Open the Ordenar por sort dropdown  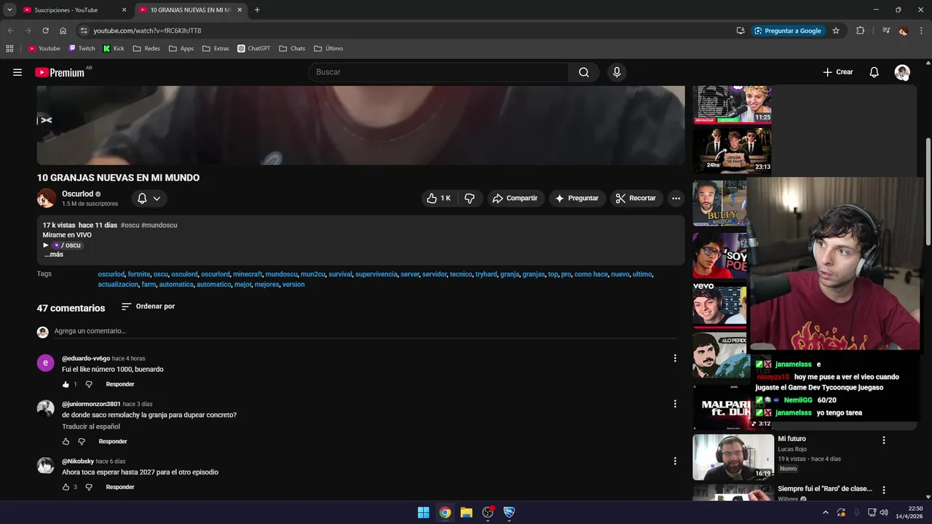[x=149, y=306]
